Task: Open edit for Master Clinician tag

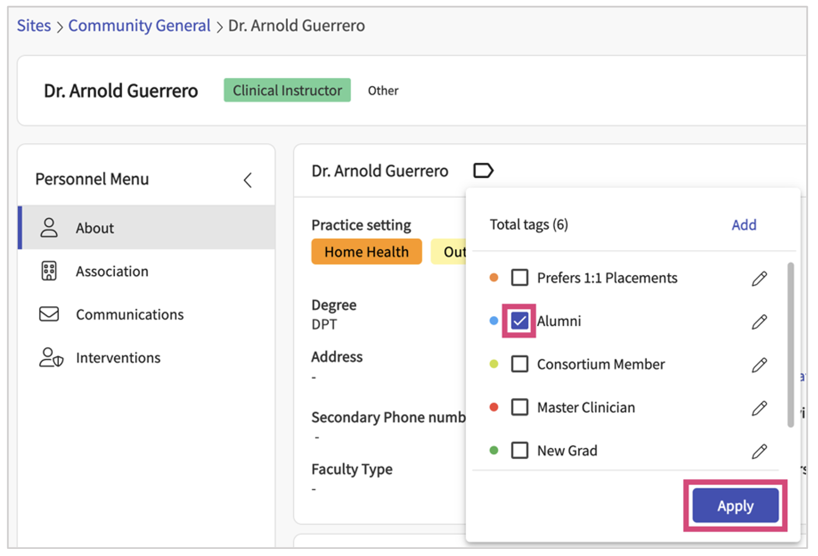Action: point(759,408)
